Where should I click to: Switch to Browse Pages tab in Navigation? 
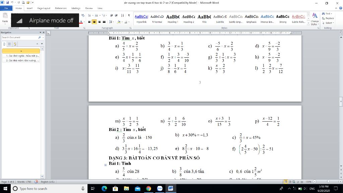click(10, 44)
